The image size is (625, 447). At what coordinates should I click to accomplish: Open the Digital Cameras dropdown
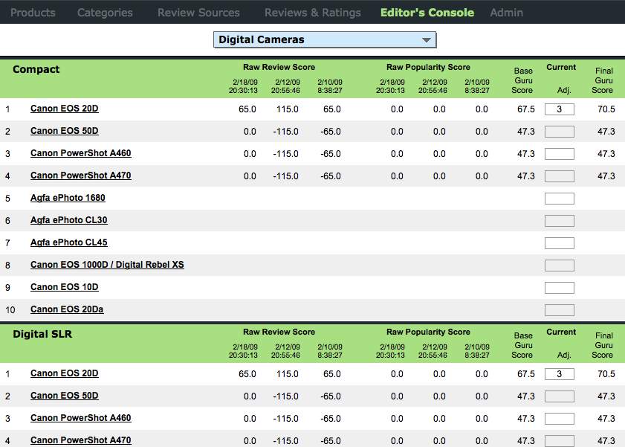pyautogui.click(x=325, y=40)
